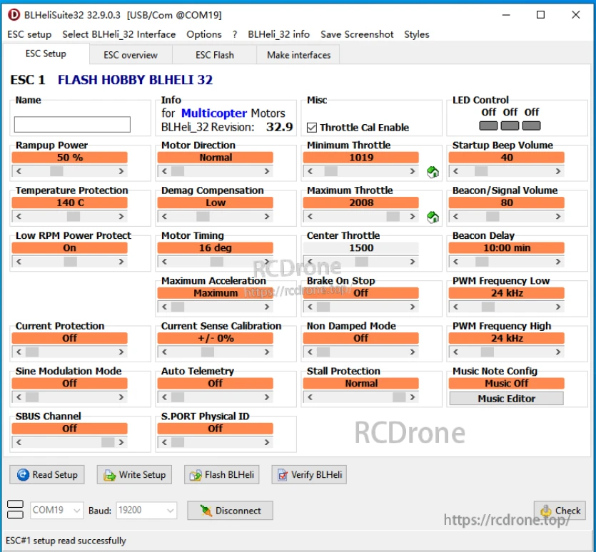This screenshot has height=552, width=596.
Task: Increase Sine Modulation Mode with the right arrow
Action: [x=121, y=397]
